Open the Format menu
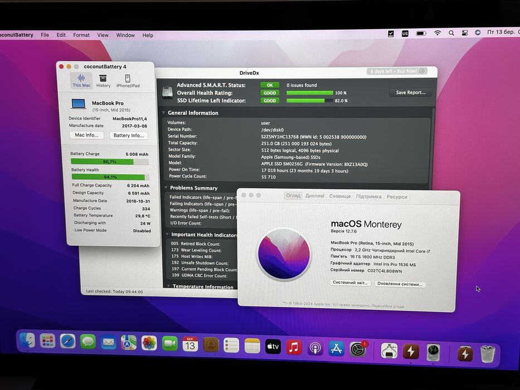 click(81, 35)
